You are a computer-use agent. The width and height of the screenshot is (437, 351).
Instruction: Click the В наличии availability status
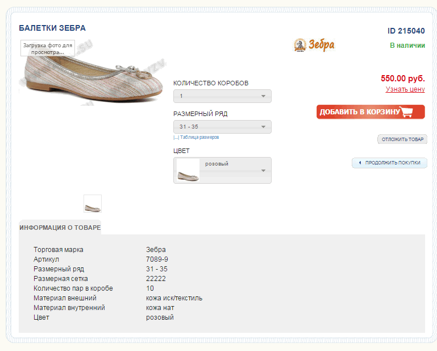pyautogui.click(x=407, y=46)
